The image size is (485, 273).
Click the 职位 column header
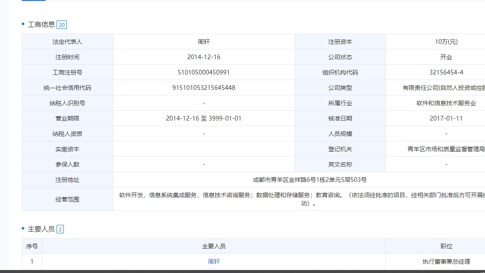coord(446,246)
